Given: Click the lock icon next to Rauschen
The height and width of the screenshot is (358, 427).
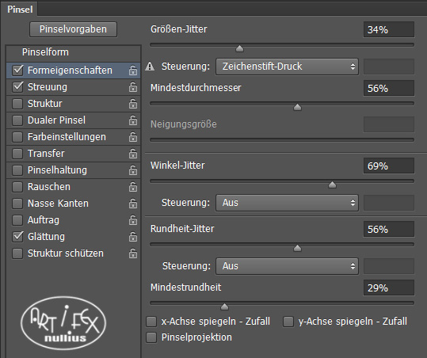Looking at the screenshot, I should click(x=133, y=187).
